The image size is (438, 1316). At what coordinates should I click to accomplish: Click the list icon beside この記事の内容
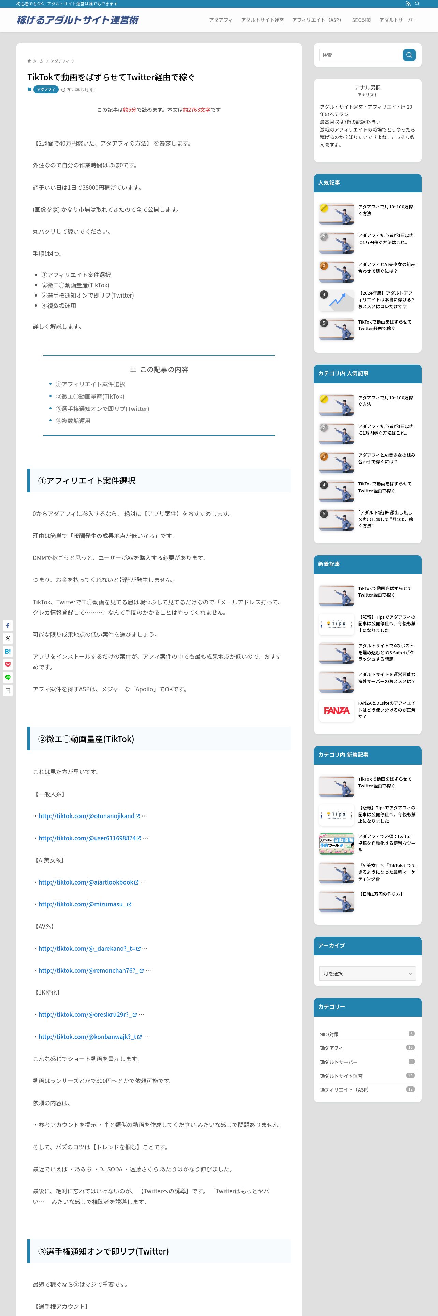point(133,370)
